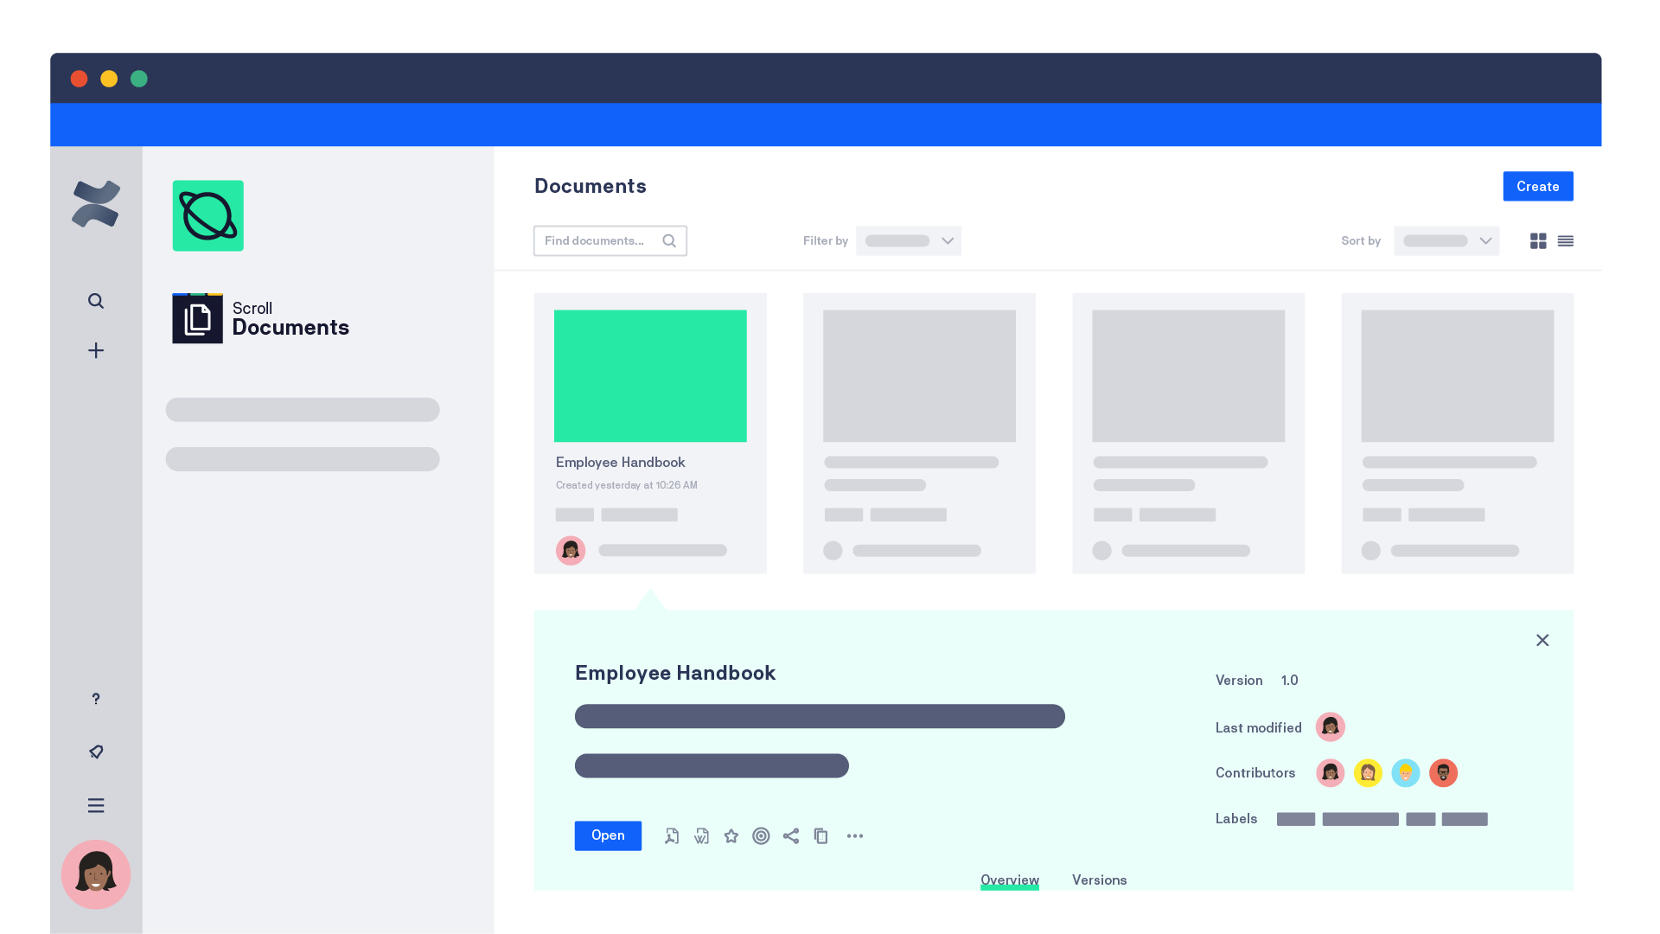Click the light blue contributor avatar
The height and width of the screenshot is (934, 1660).
click(x=1406, y=773)
